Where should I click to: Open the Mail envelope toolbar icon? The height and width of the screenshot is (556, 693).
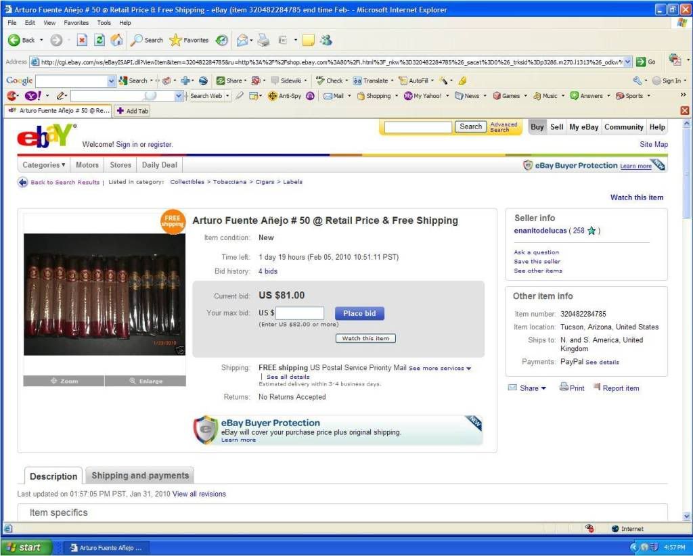pos(242,40)
